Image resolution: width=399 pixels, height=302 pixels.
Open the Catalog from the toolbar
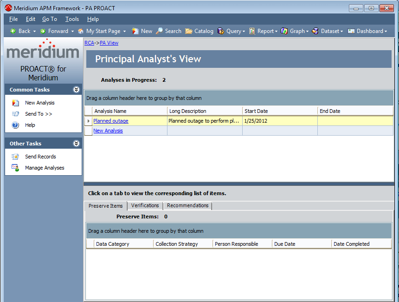199,31
